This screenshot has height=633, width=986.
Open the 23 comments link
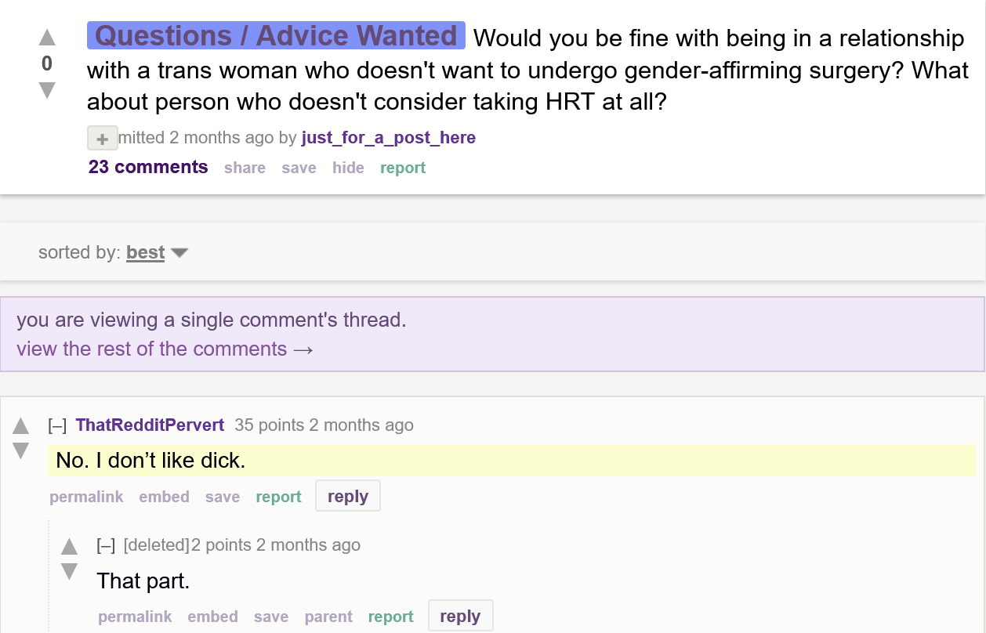(x=148, y=167)
